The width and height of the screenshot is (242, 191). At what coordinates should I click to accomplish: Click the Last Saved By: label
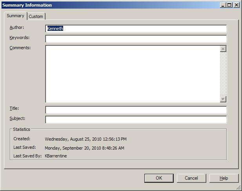pos(27,156)
